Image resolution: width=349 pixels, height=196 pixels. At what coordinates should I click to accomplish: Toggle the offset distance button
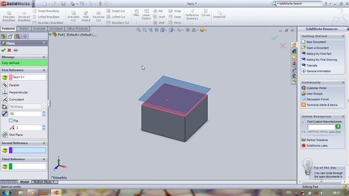[5, 114]
